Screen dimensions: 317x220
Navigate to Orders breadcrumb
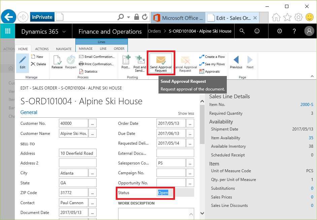click(x=154, y=31)
